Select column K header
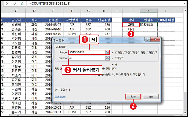The height and width of the screenshot is (117, 188). [x=149, y=11]
